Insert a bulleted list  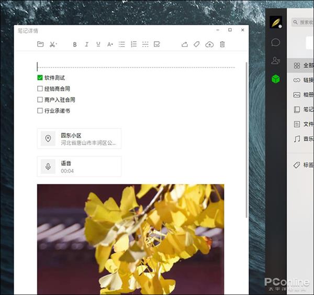(122, 45)
